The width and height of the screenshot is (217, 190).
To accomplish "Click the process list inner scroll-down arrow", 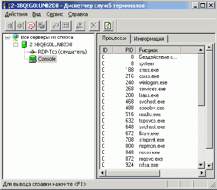I will [201, 165].
